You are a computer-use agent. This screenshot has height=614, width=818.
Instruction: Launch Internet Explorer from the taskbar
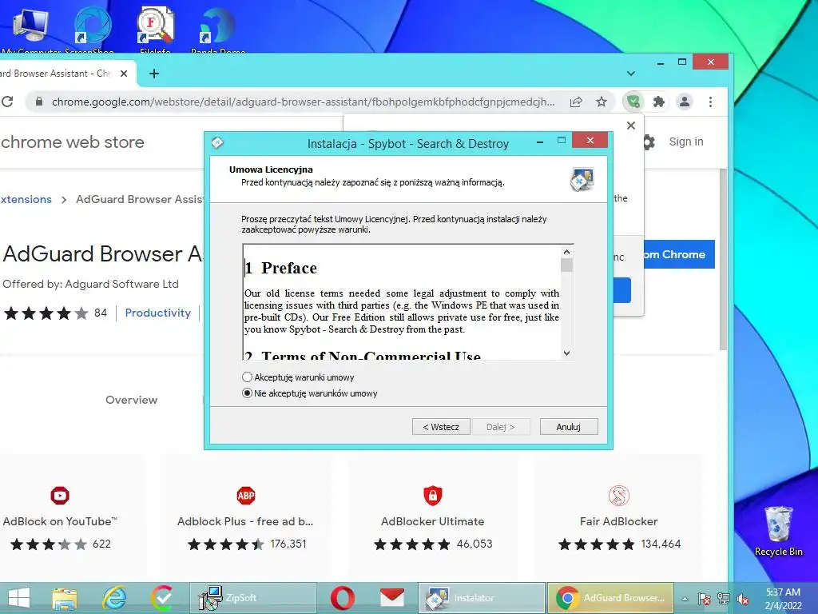[113, 598]
